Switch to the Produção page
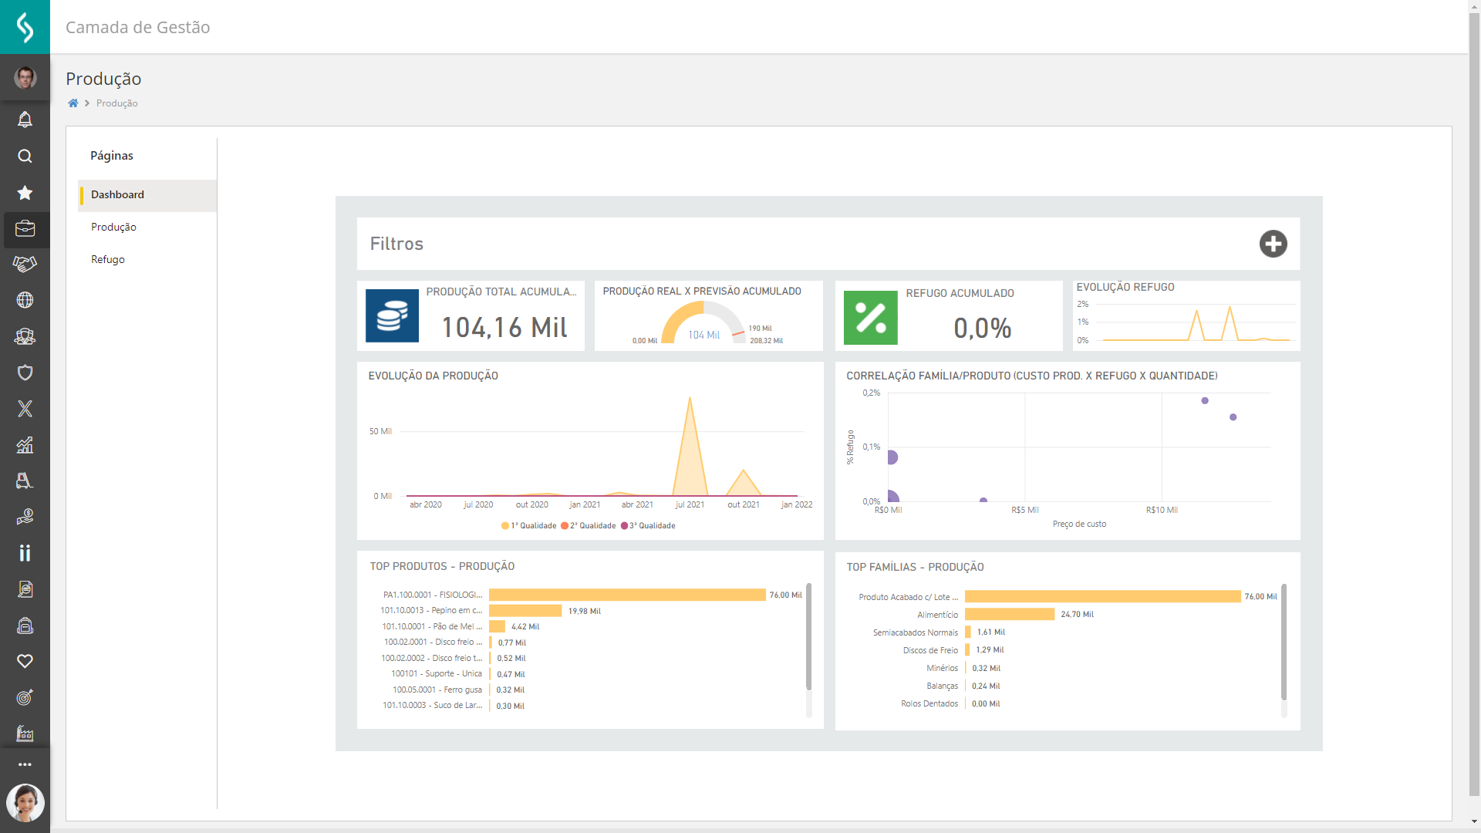This screenshot has height=833, width=1481. tap(113, 227)
